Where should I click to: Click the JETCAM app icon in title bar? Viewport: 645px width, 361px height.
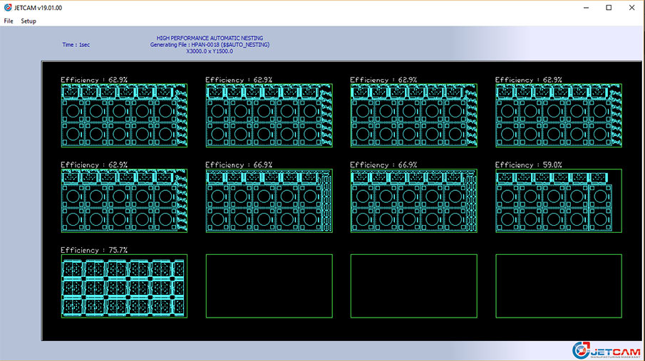point(8,7)
